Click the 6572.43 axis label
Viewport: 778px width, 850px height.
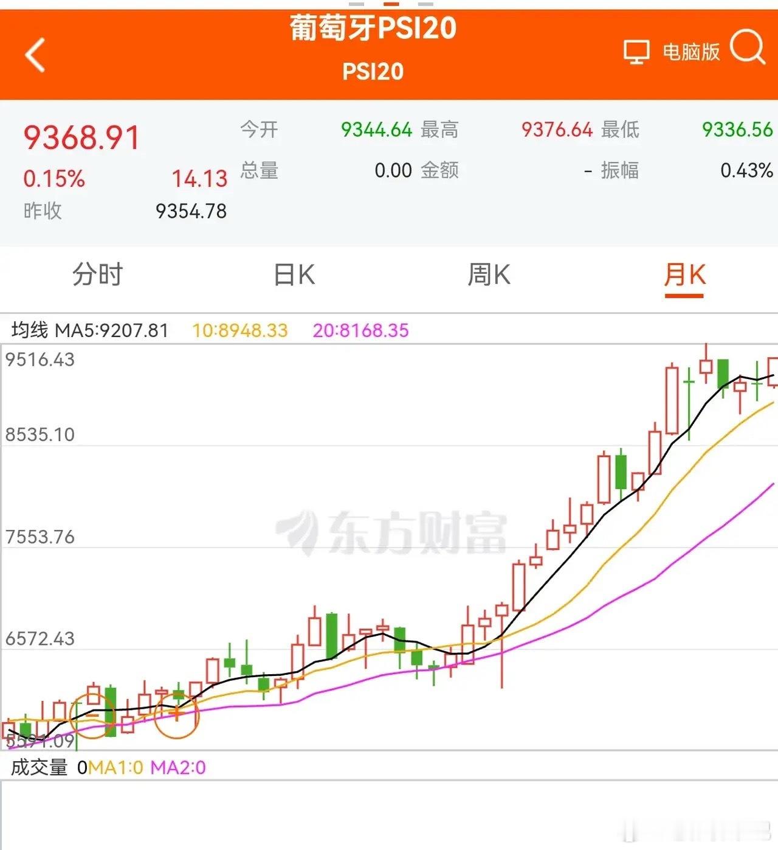40,639
